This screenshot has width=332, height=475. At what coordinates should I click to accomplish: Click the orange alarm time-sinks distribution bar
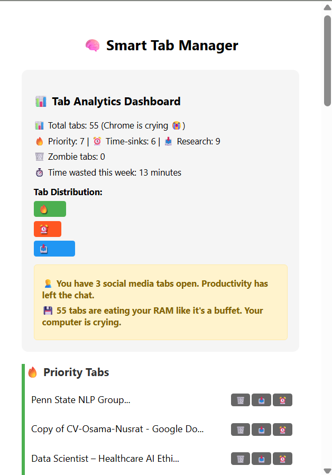coord(48,229)
